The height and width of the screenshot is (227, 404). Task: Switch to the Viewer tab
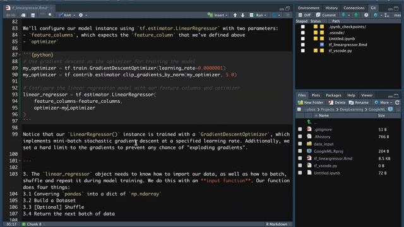(x=367, y=95)
